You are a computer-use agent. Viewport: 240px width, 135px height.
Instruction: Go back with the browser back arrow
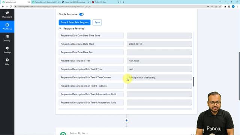click(3, 6)
